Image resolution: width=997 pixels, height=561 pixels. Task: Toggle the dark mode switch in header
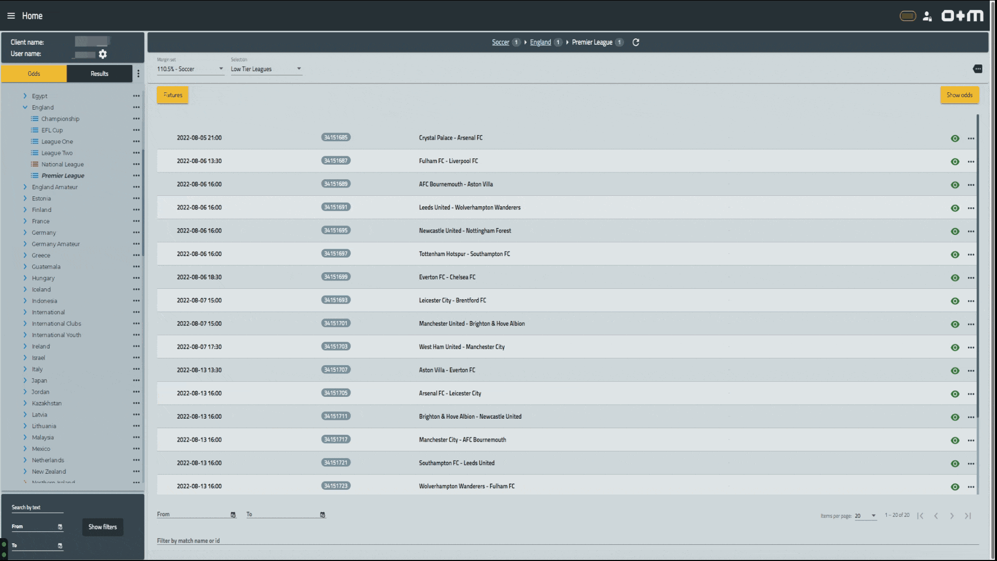coord(908,17)
